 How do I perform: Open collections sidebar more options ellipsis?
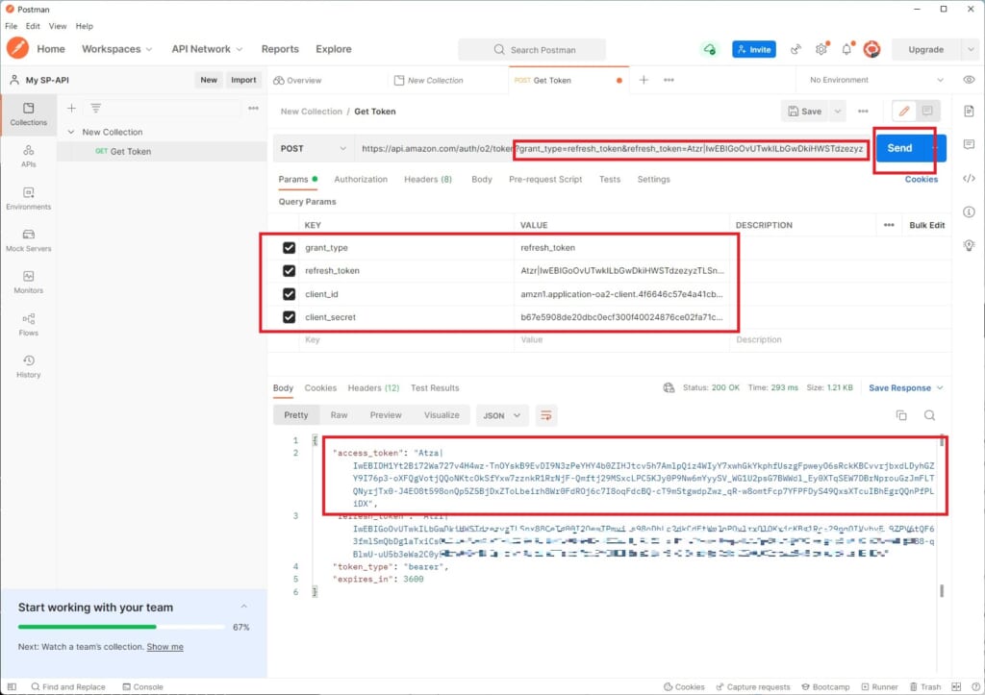point(253,108)
